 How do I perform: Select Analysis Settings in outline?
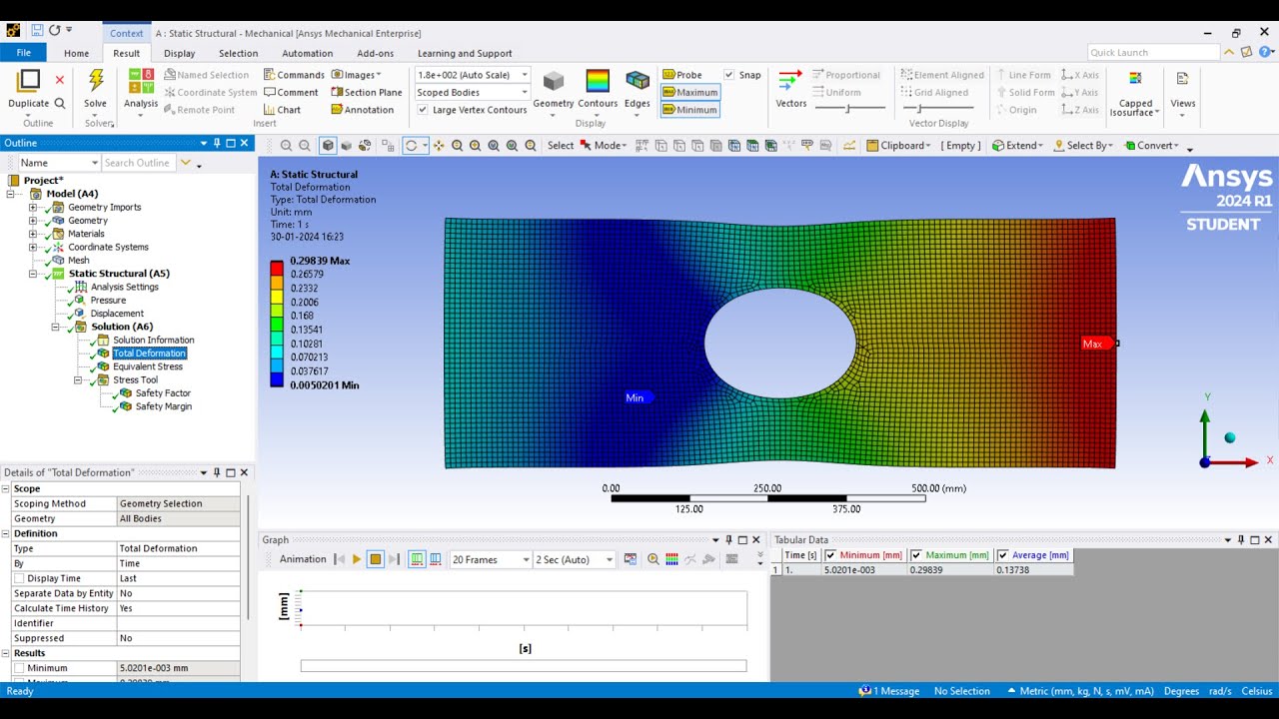124,287
